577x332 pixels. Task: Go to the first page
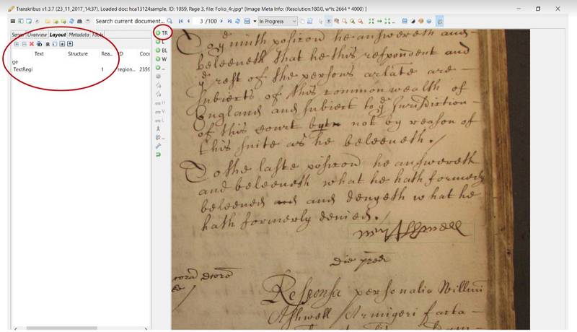pos(180,22)
